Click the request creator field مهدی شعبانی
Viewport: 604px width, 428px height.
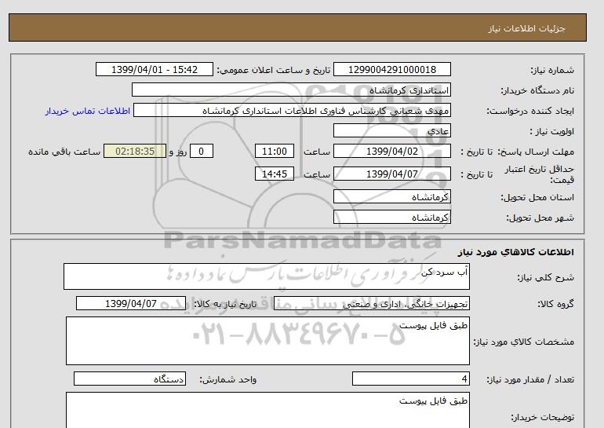click(x=292, y=110)
